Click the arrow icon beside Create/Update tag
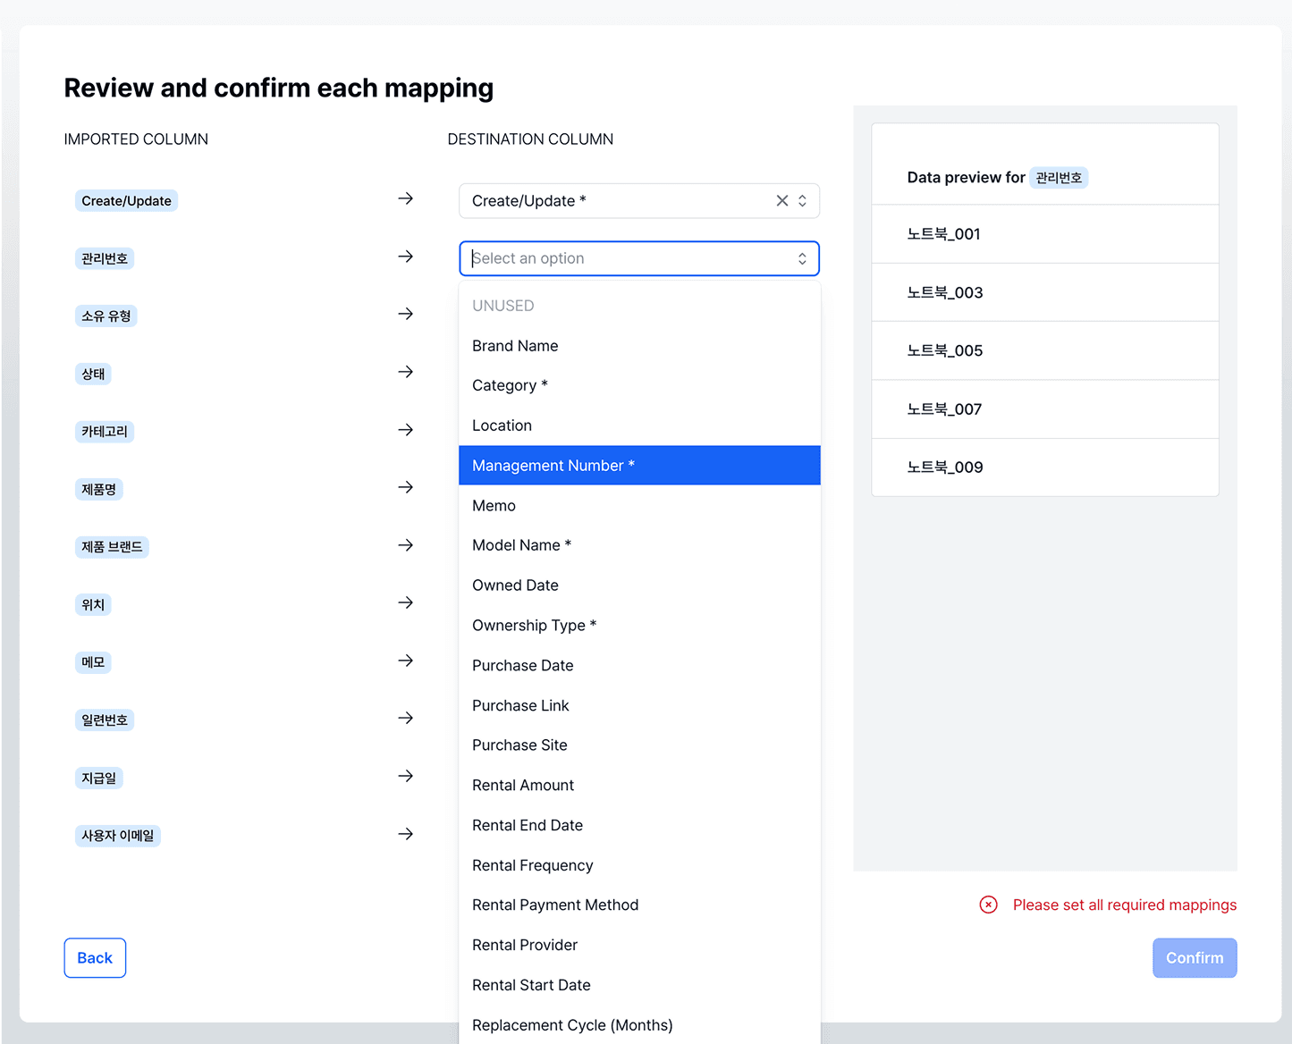Screen dimensions: 1292x1044 [x=405, y=198]
